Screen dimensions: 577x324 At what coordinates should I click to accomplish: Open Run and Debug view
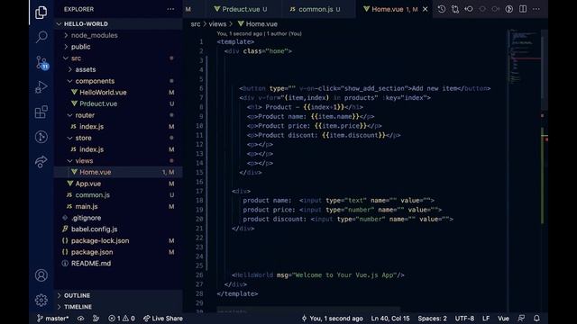tap(41, 87)
